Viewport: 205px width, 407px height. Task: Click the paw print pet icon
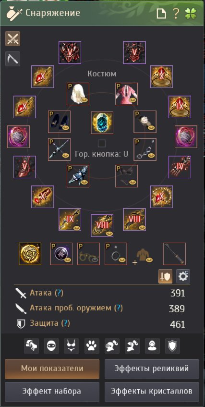pyautogui.click(x=92, y=346)
